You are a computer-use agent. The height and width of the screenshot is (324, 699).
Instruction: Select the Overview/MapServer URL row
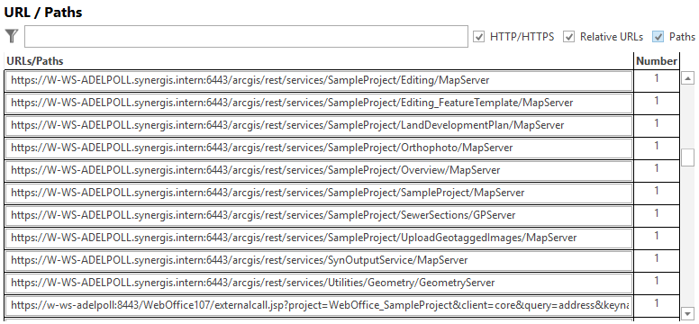coord(319,171)
